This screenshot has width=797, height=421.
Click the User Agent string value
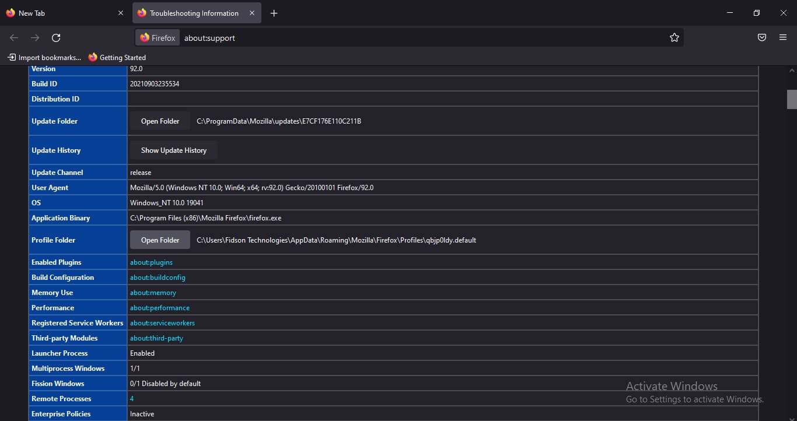tap(251, 188)
